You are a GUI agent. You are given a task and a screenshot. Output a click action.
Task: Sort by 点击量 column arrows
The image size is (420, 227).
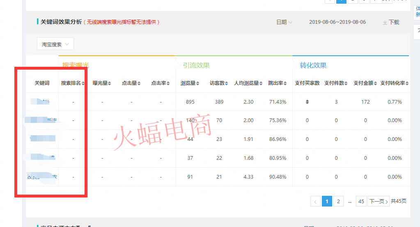click(139, 83)
